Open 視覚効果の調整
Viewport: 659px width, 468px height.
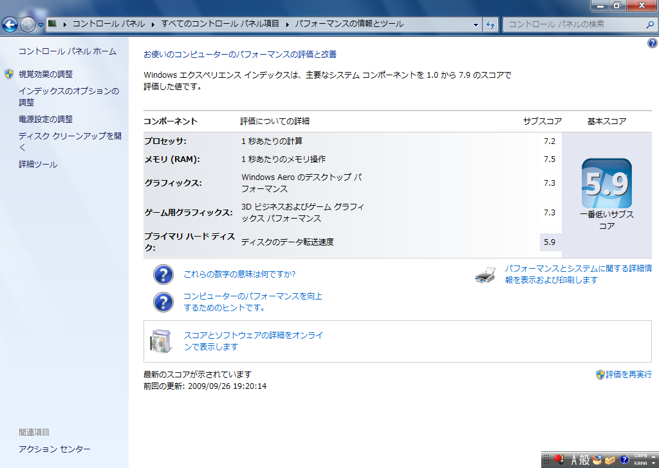coord(46,75)
